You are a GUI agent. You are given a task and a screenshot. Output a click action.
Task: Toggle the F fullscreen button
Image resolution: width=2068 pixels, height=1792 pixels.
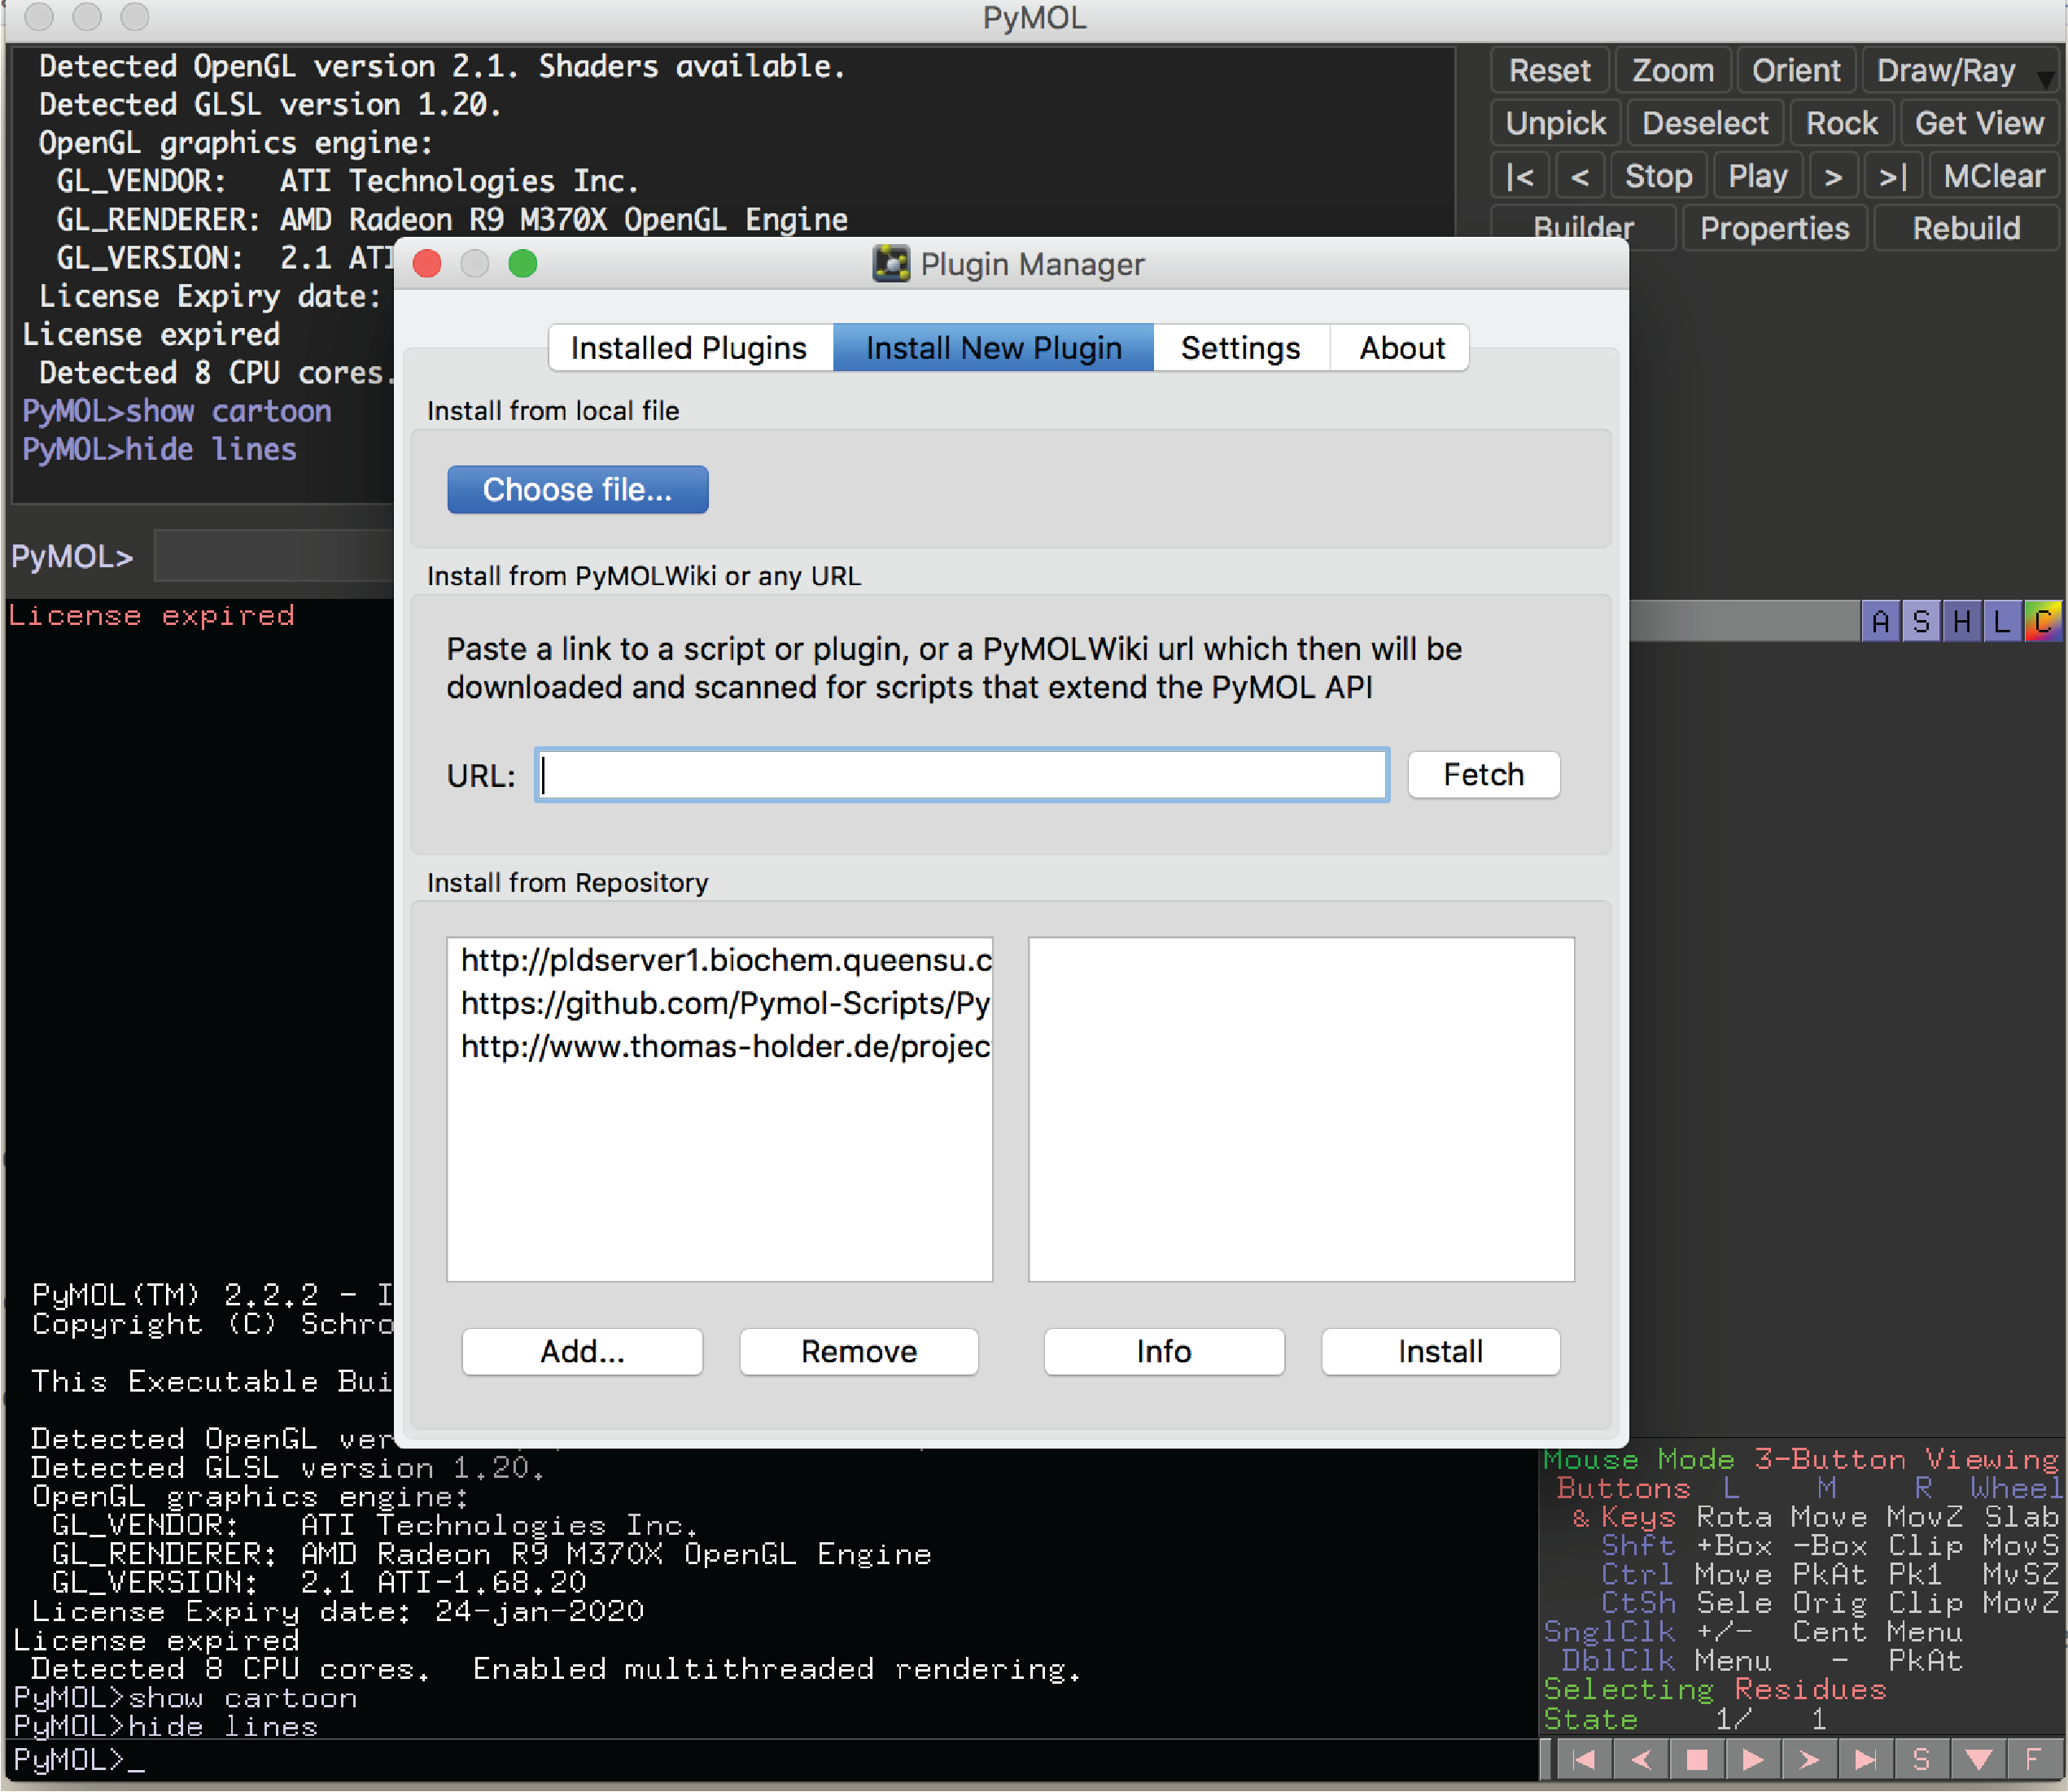[x=2033, y=1759]
